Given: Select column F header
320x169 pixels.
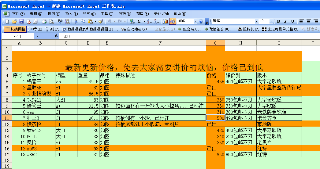Looking at the screenshot, I should point(160,43).
